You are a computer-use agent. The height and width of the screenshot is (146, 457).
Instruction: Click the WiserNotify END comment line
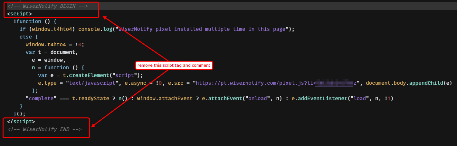(x=44, y=129)
